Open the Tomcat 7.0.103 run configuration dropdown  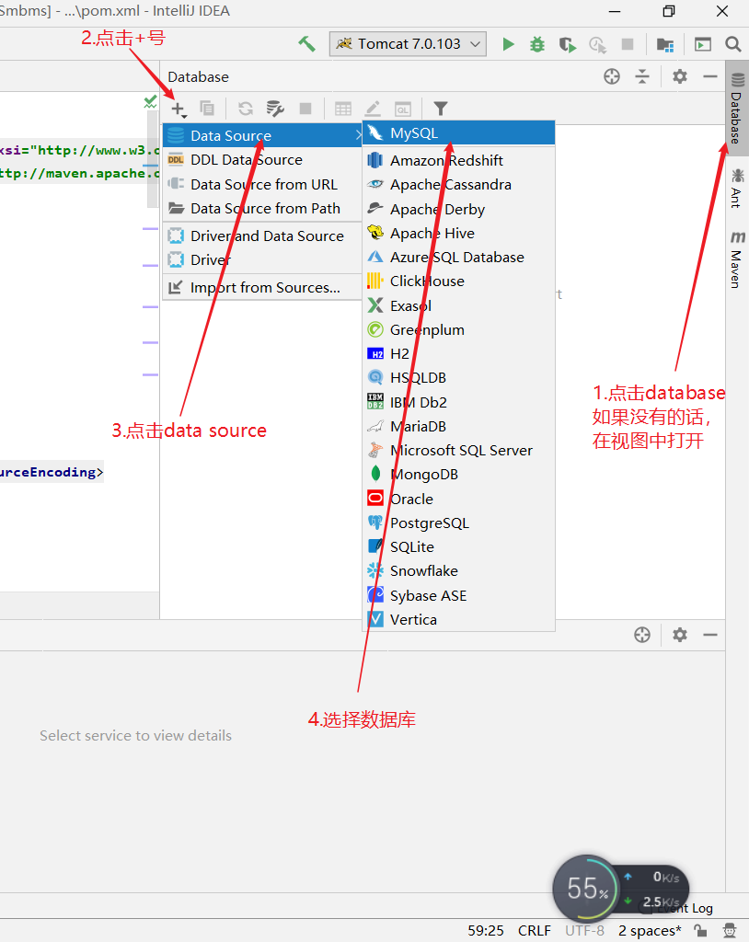click(408, 44)
